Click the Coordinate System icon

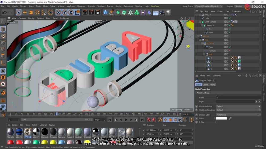point(77,12)
